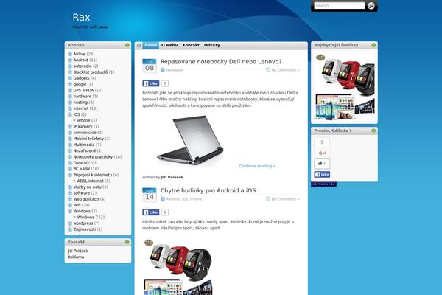Open the Zajímavosti category

(x=85, y=229)
